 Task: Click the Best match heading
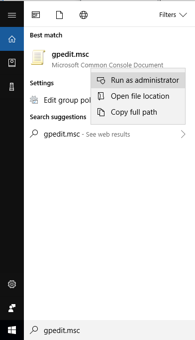click(46, 35)
